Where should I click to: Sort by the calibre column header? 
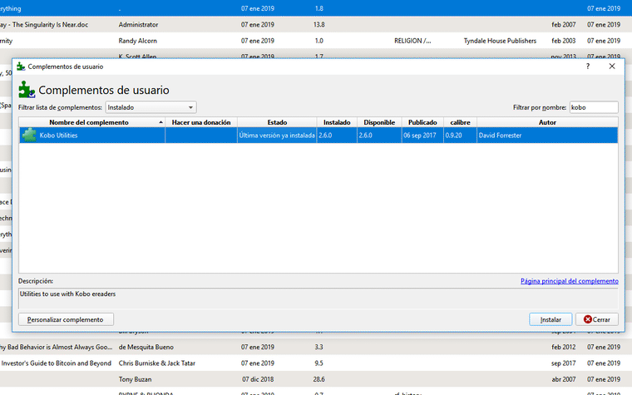[460, 122]
